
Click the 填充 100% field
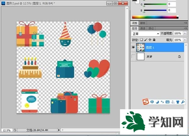point(178,40)
